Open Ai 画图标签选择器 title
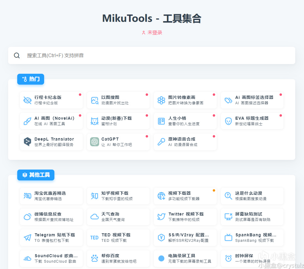Screen dimensions: 304x269 [254, 97]
